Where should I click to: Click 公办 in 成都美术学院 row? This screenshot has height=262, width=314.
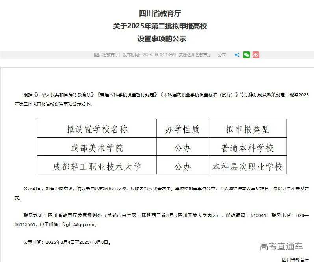pos(182,148)
